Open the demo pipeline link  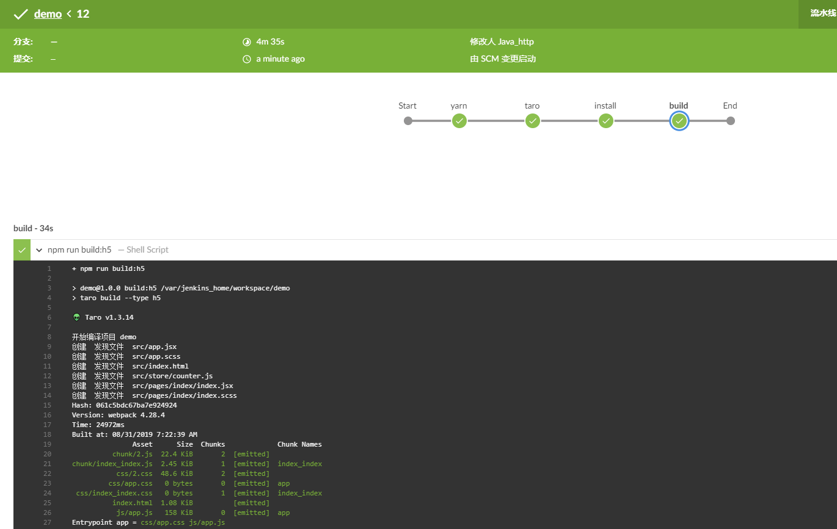click(48, 14)
